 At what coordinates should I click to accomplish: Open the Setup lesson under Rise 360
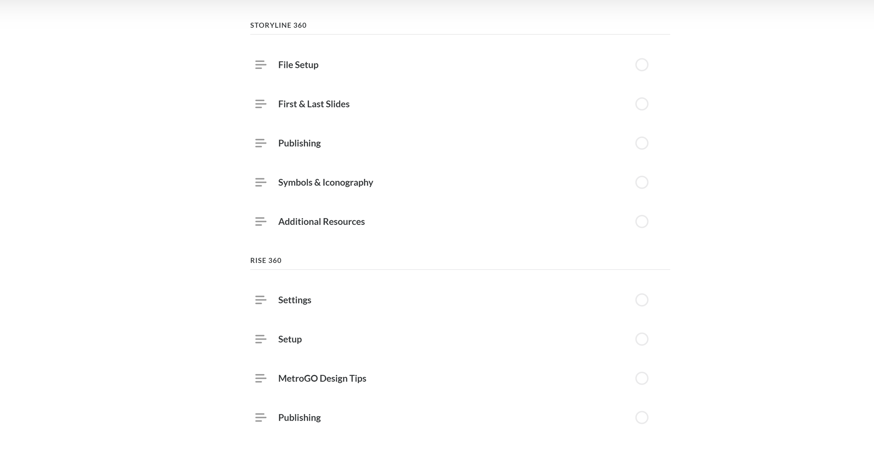[x=290, y=339]
